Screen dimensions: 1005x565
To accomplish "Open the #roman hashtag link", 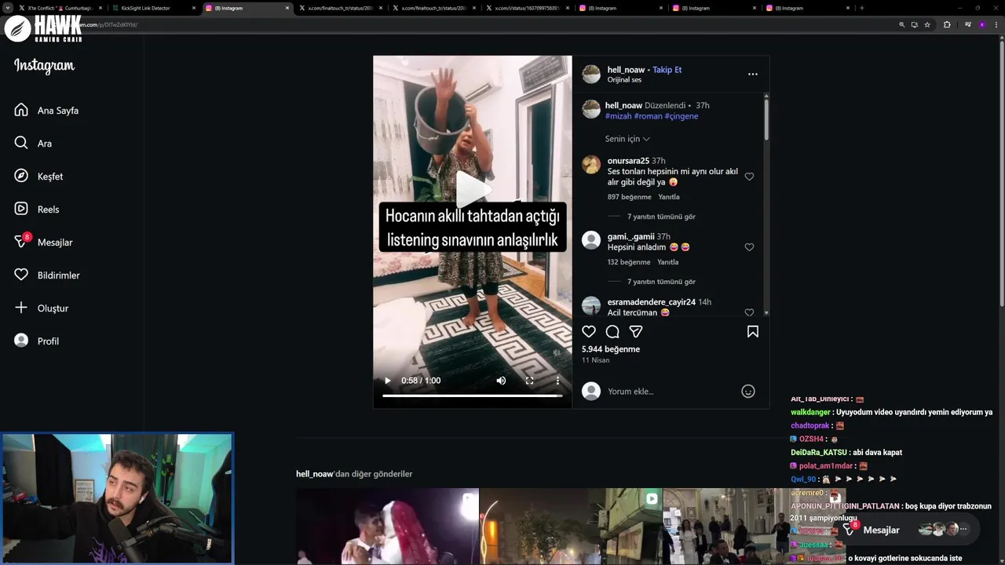I will 648,116.
